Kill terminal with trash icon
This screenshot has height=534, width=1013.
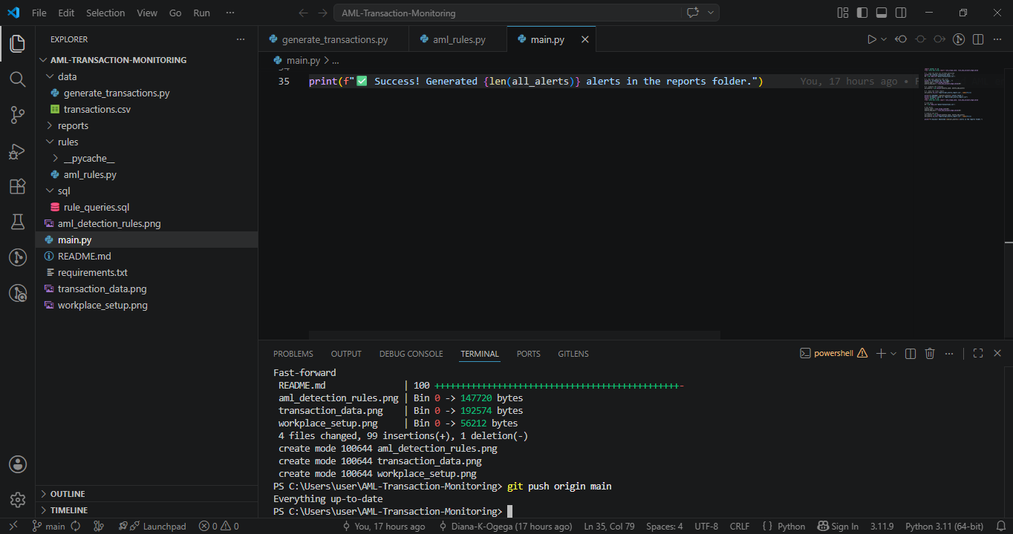click(930, 354)
